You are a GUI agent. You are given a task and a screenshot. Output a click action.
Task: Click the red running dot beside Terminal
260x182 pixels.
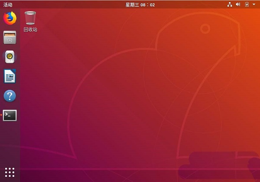click(1, 115)
